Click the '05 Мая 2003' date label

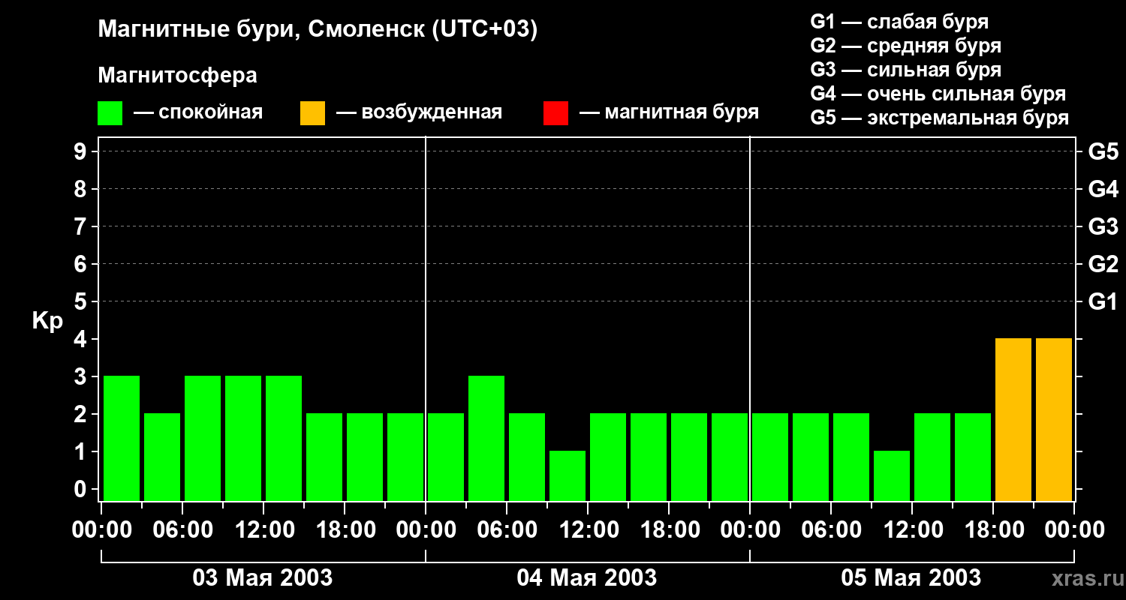[911, 578]
